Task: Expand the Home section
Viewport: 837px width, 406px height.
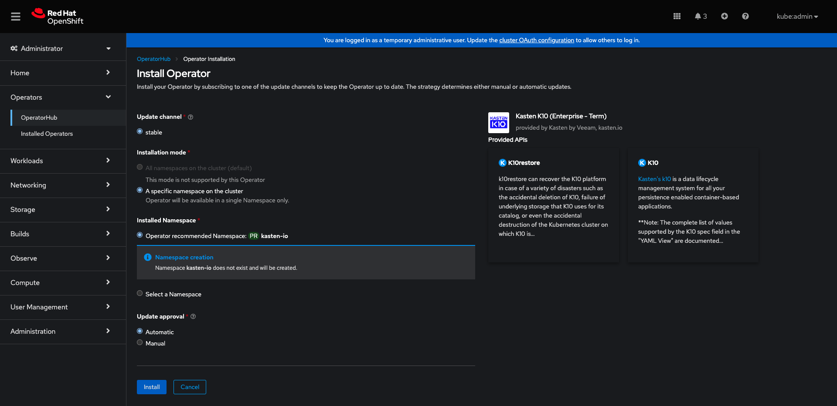Action: point(63,73)
